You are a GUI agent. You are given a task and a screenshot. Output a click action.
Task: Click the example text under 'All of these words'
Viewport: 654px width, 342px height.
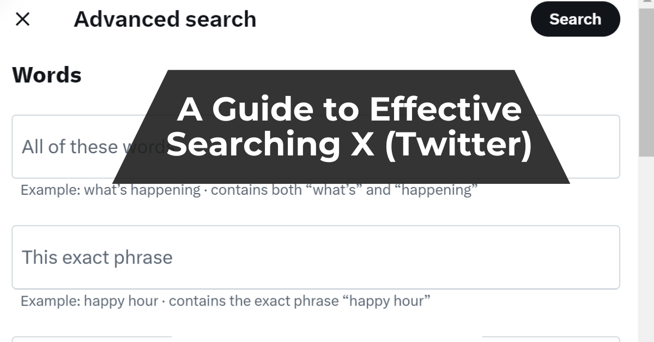249,190
